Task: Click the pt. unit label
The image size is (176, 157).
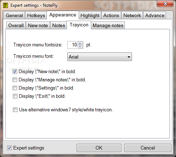Action: [x=89, y=45]
